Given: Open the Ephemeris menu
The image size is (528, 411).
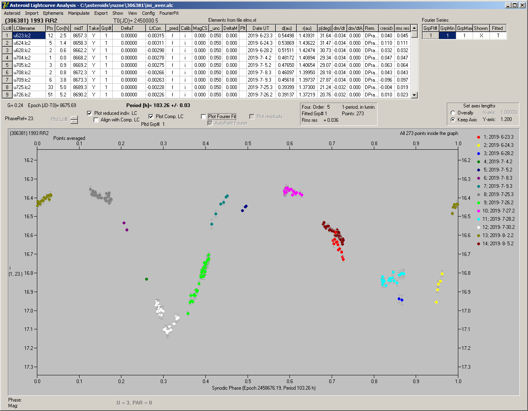Looking at the screenshot, I should click(x=53, y=13).
